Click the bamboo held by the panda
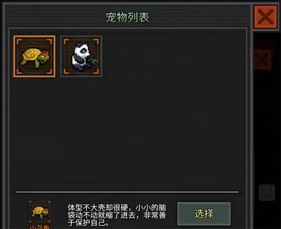The height and width of the screenshot is (229, 281). [94, 61]
